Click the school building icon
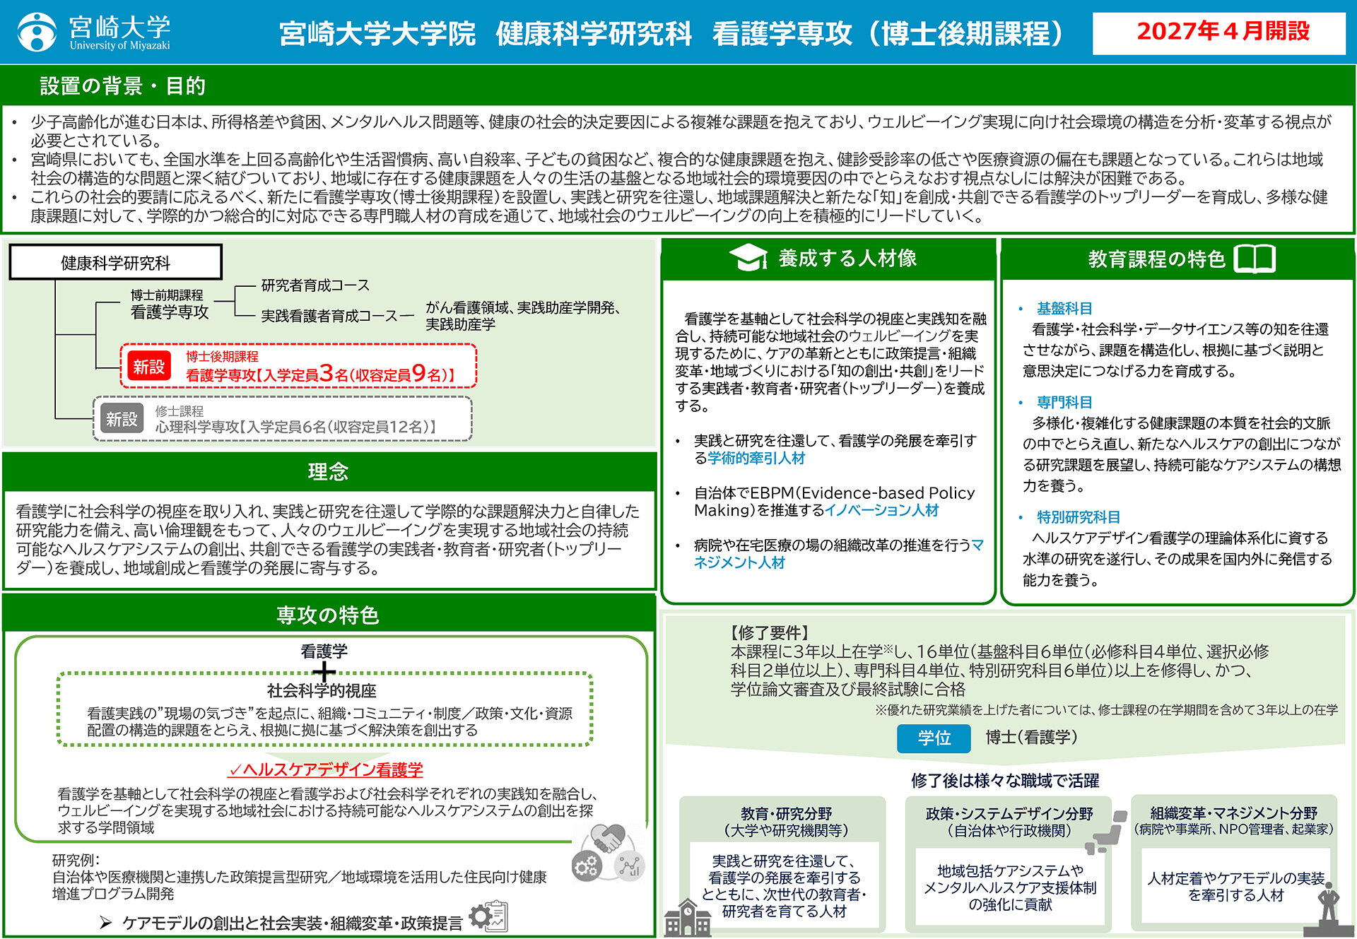This screenshot has height=939, width=1357. coord(687,918)
